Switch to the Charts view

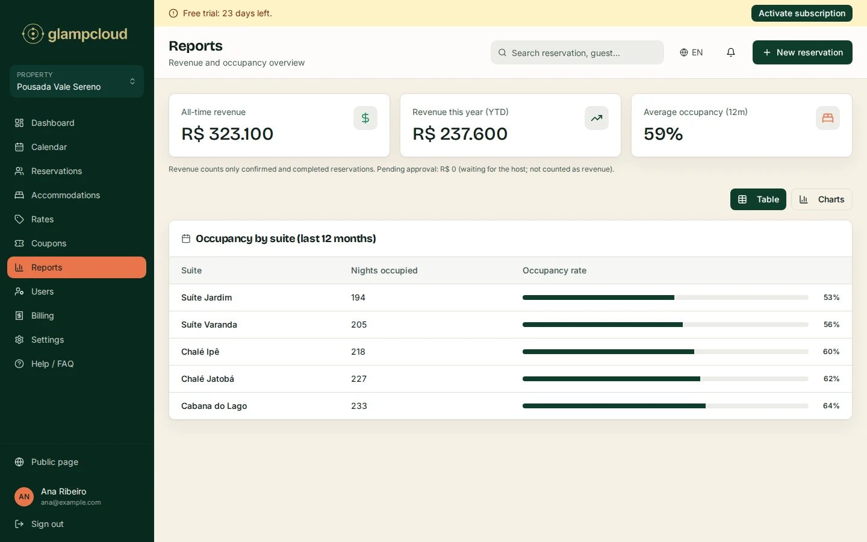click(821, 199)
